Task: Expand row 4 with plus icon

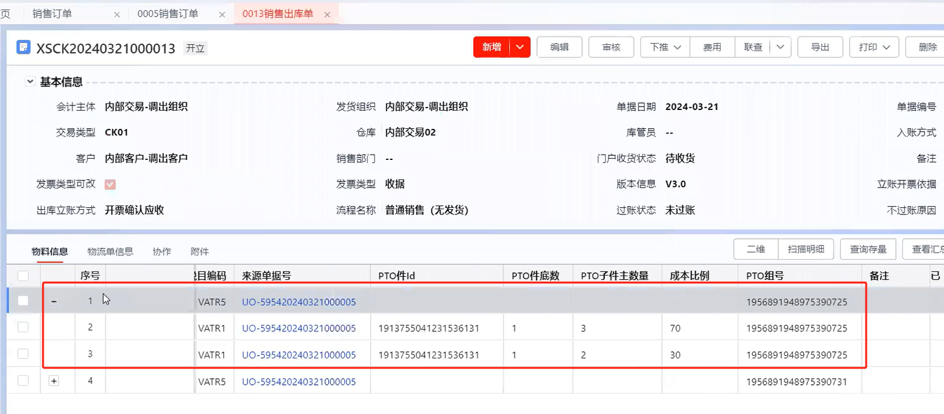Action: (54, 381)
